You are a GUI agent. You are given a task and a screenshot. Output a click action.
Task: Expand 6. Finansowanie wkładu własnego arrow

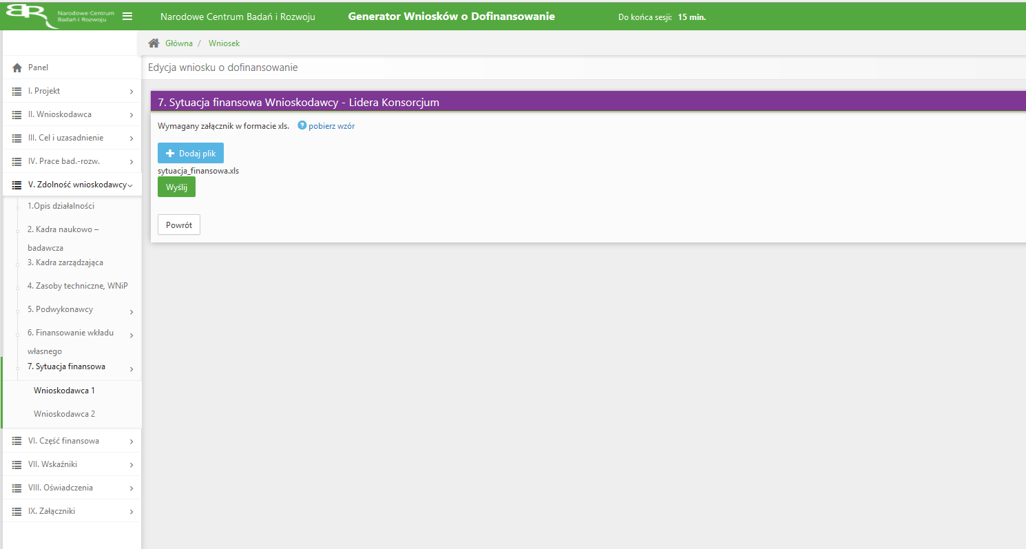(x=131, y=335)
